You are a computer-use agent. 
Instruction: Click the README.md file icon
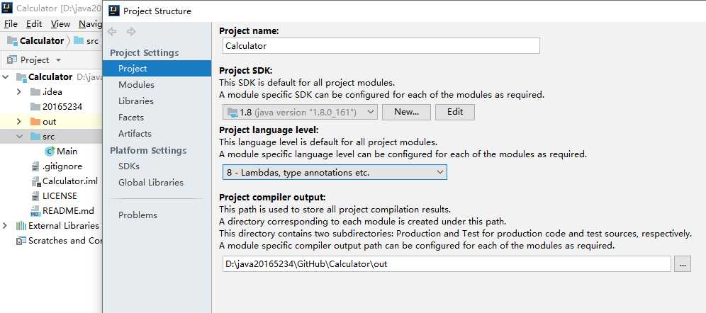pos(35,211)
